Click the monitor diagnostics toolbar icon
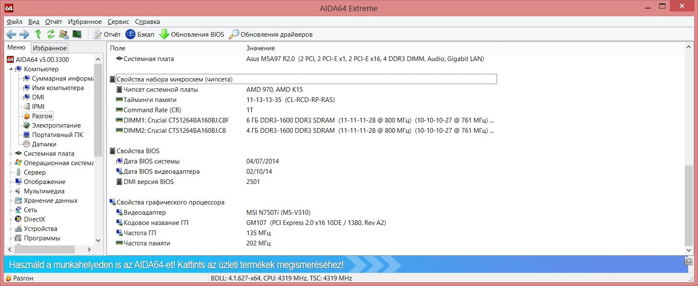Image resolution: width=698 pixels, height=286 pixels. (77, 34)
